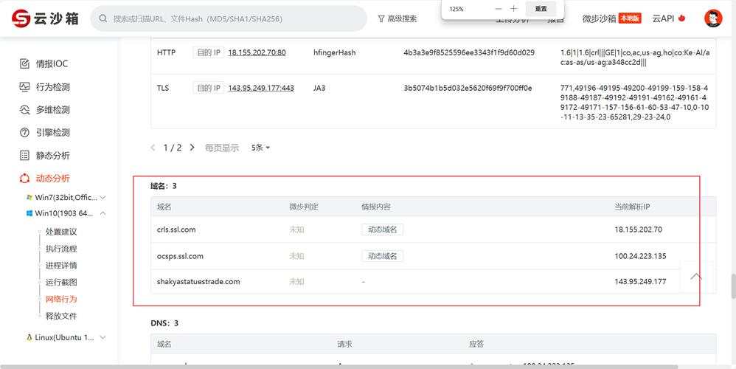Open IP link 143.95.249.177:443
The width and height of the screenshot is (736, 369).
coord(261,88)
